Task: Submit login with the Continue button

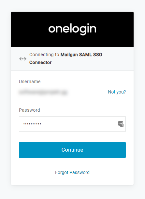Action: point(72,150)
